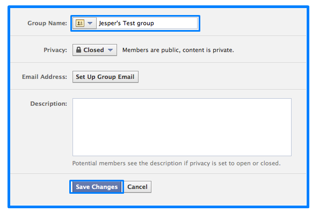This screenshot has height=212, width=312.
Task: Click the word 'Jesper's' in the name field
Action: click(x=110, y=23)
